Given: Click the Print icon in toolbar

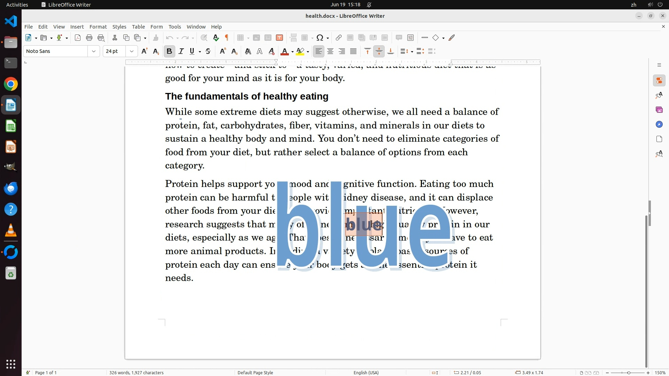Looking at the screenshot, I should click(x=89, y=38).
